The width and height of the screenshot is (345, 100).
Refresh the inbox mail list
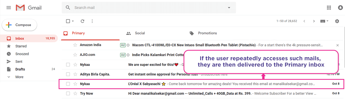(83, 21)
